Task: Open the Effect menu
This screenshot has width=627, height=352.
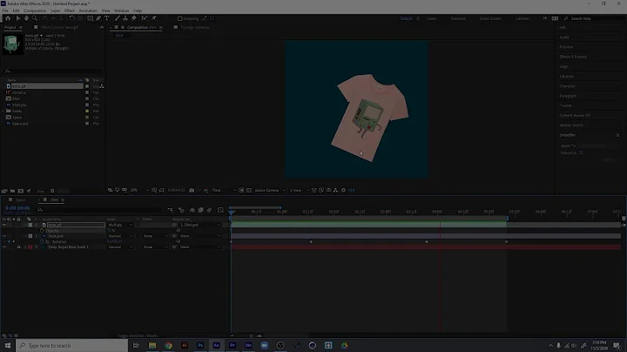Action: [x=70, y=10]
